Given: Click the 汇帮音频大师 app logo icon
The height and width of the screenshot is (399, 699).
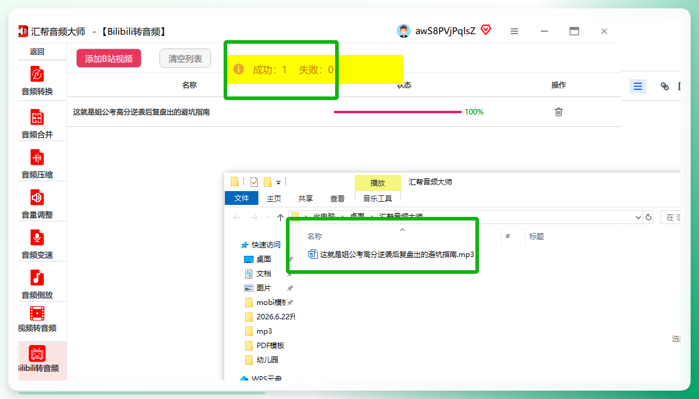Looking at the screenshot, I should coord(23,31).
